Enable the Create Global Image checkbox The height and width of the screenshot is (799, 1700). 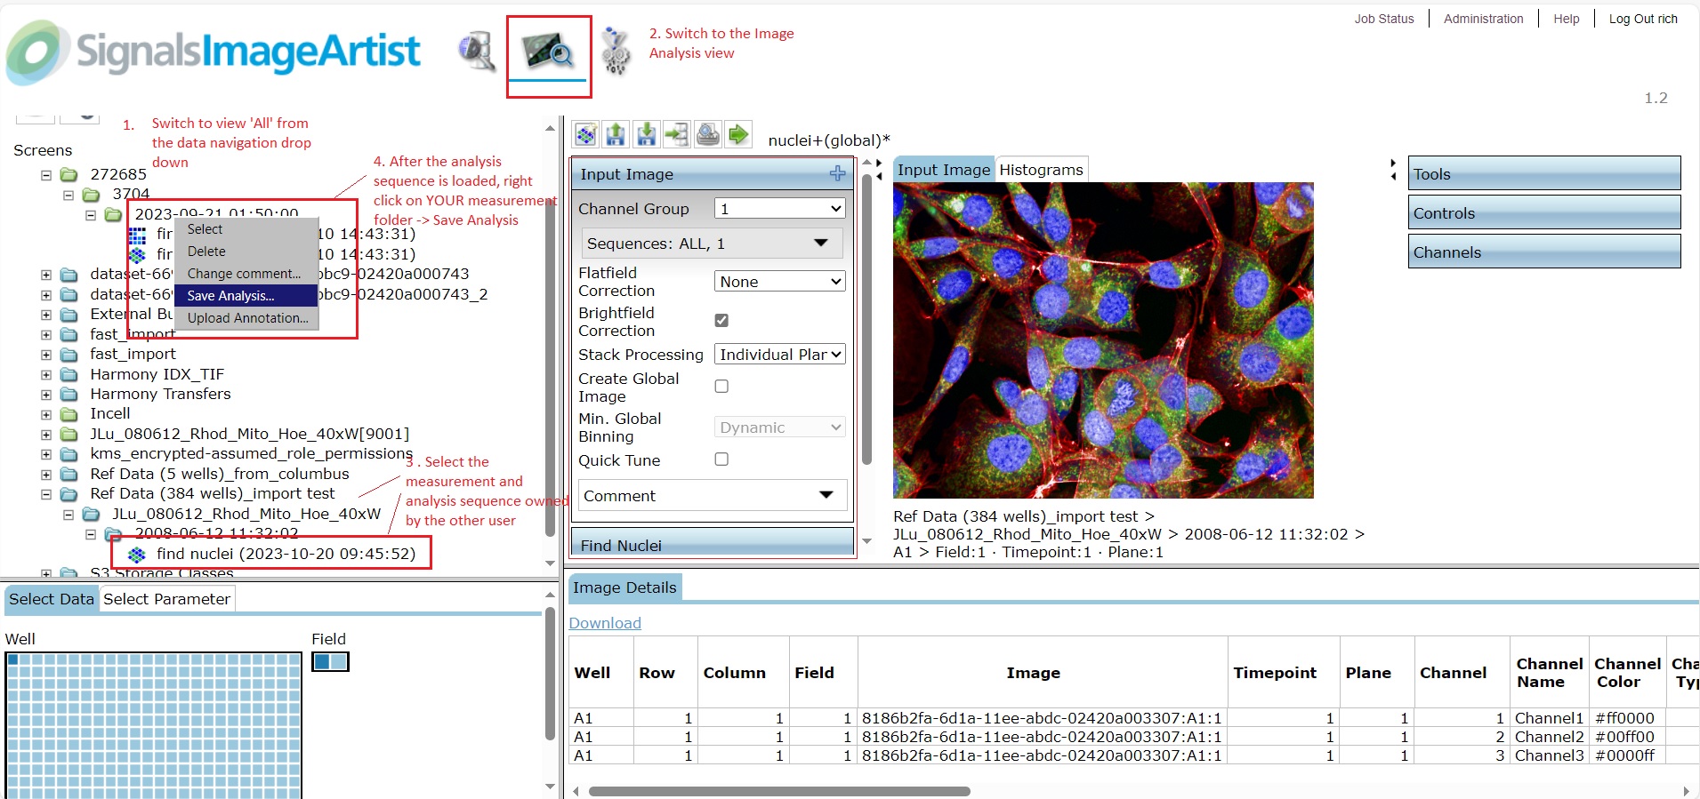[721, 386]
